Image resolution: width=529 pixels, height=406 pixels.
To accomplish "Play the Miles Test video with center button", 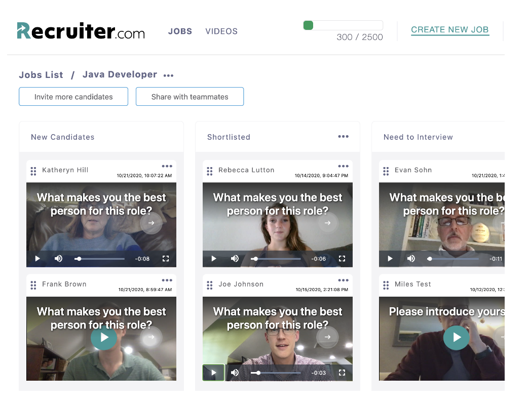I will click(x=457, y=337).
